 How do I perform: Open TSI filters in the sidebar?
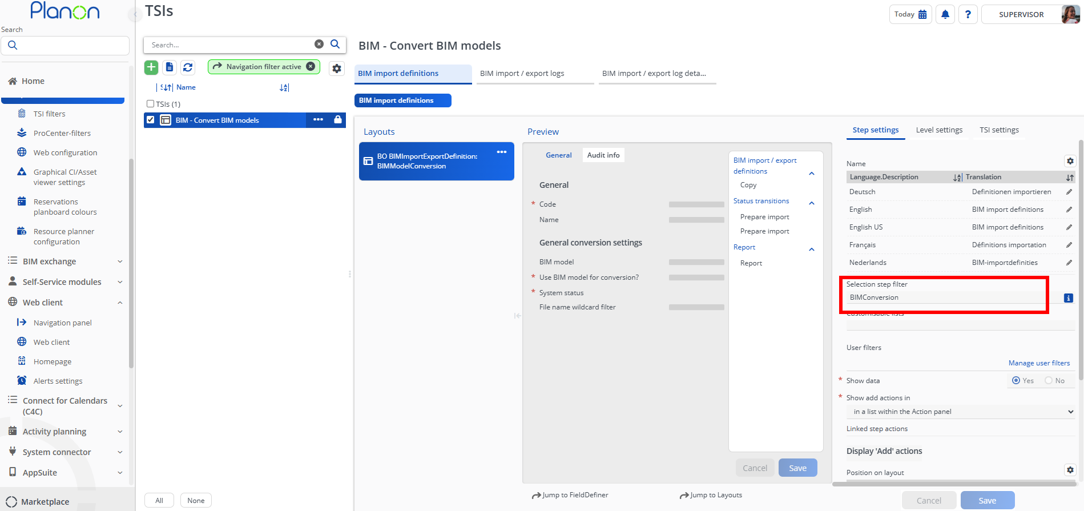[x=49, y=114]
